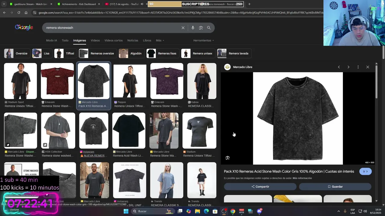
Task: Open the Kaboa Remera Classic thumbnail
Action: point(202,81)
